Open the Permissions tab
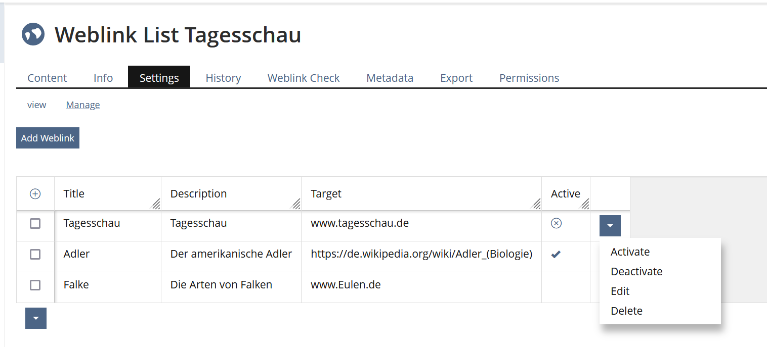This screenshot has width=767, height=347. pyautogui.click(x=529, y=78)
